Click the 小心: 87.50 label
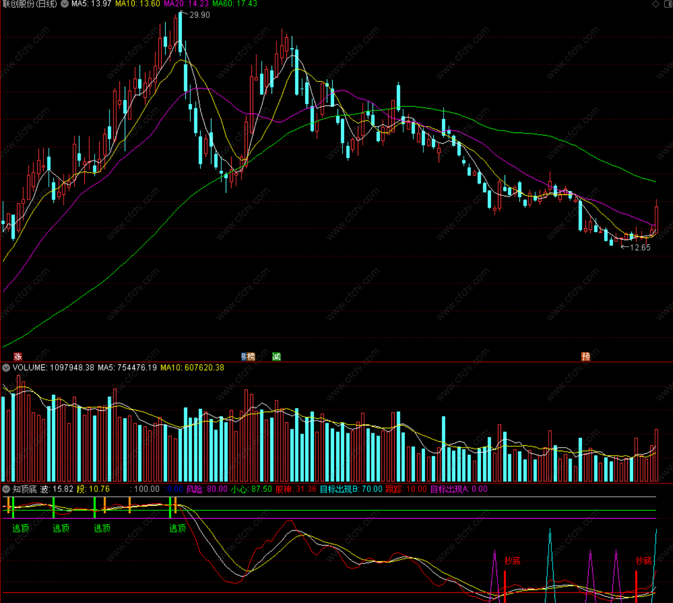This screenshot has height=603, width=673. click(x=251, y=489)
